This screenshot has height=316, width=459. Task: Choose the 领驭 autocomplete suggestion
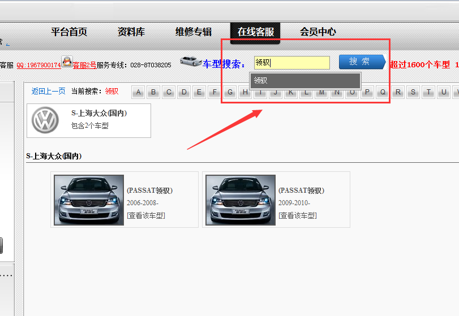[x=305, y=80]
